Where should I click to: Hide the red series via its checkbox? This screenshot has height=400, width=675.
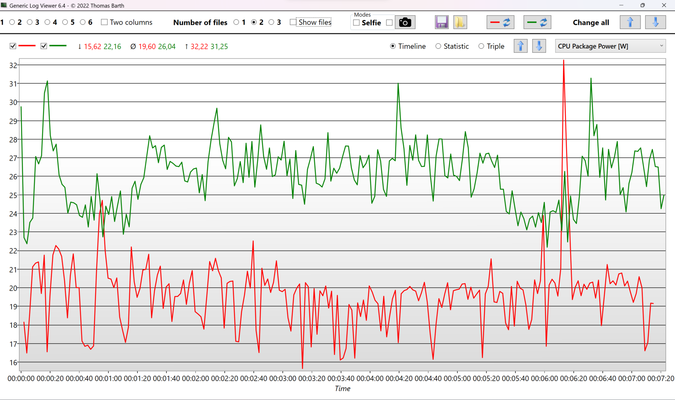click(13, 46)
